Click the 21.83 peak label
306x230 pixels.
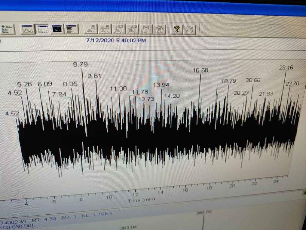click(x=266, y=94)
